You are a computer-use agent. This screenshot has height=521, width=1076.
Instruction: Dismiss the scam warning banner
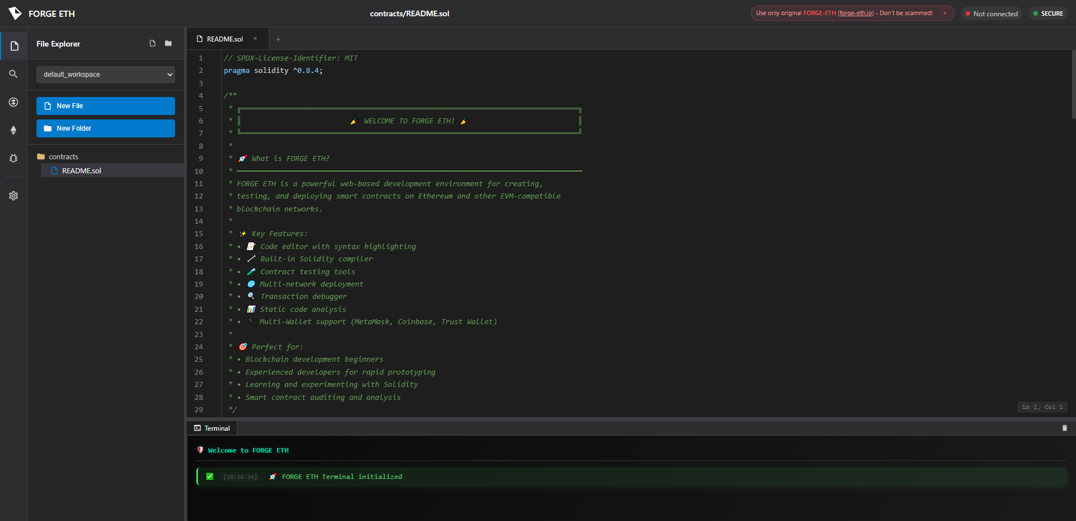[945, 13]
